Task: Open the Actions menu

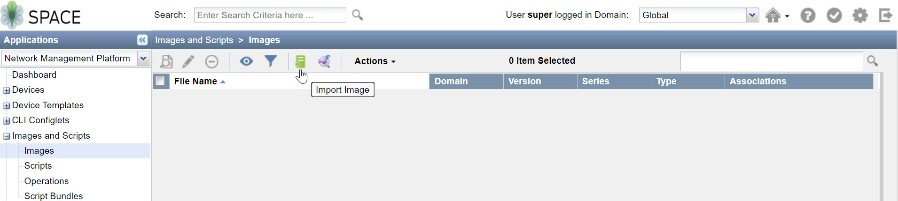Action: tap(375, 61)
